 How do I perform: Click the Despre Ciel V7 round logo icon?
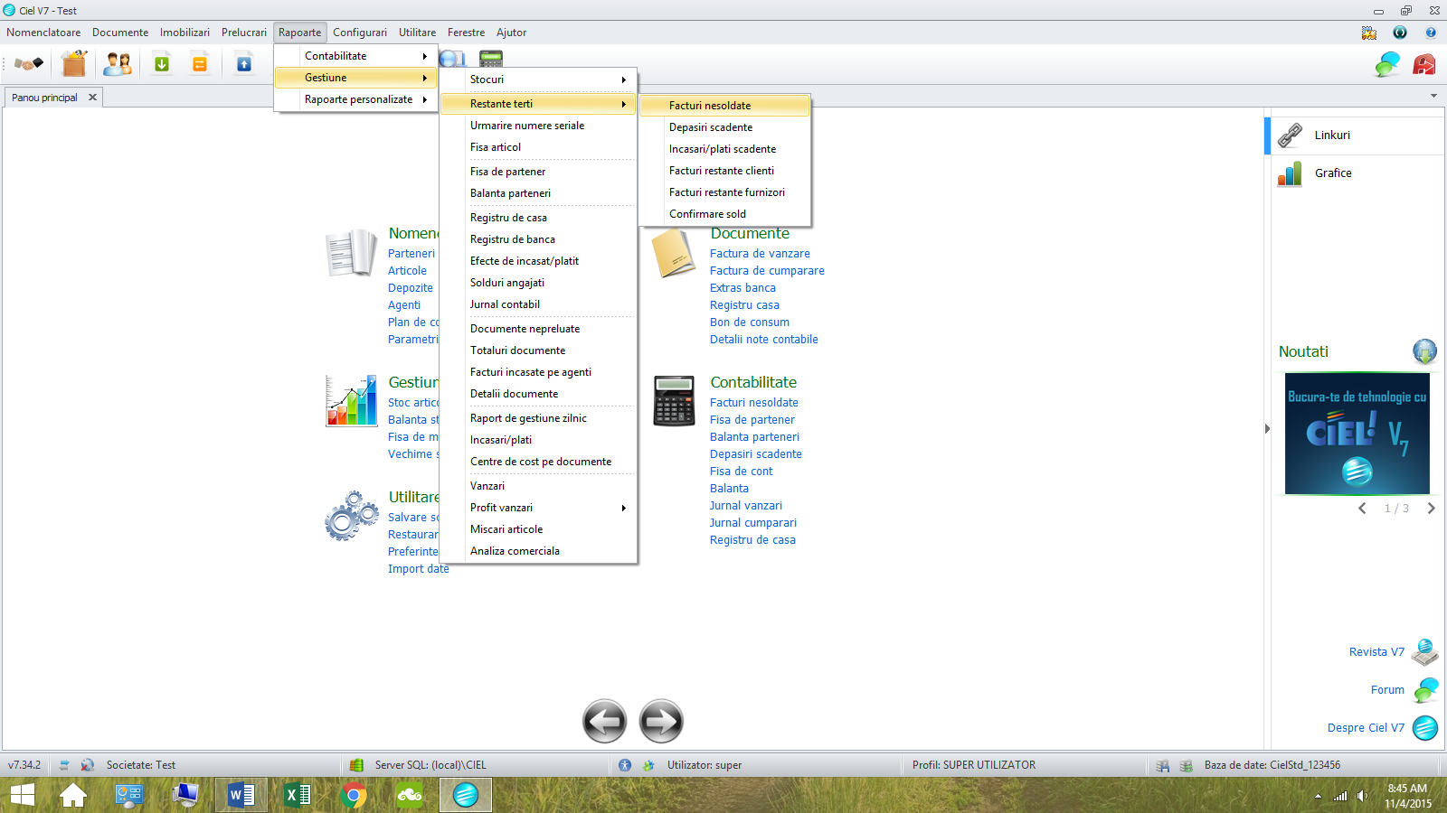[x=1425, y=728]
